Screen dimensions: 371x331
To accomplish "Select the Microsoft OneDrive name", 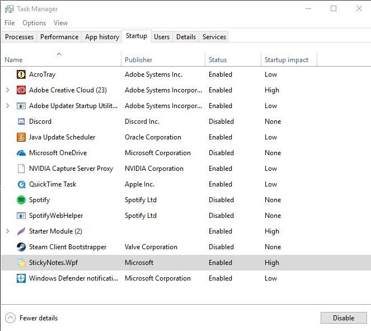I will point(58,153).
